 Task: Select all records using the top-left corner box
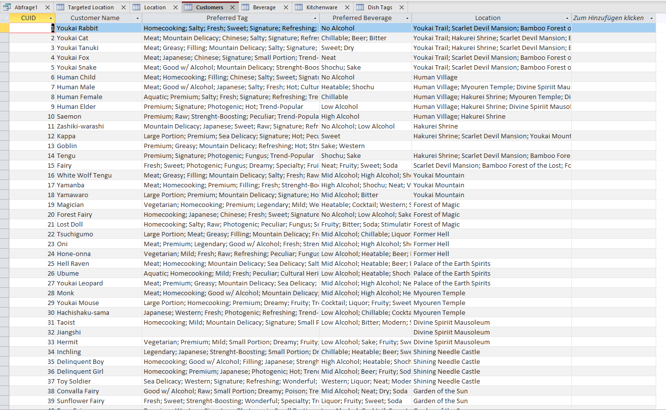point(4,18)
